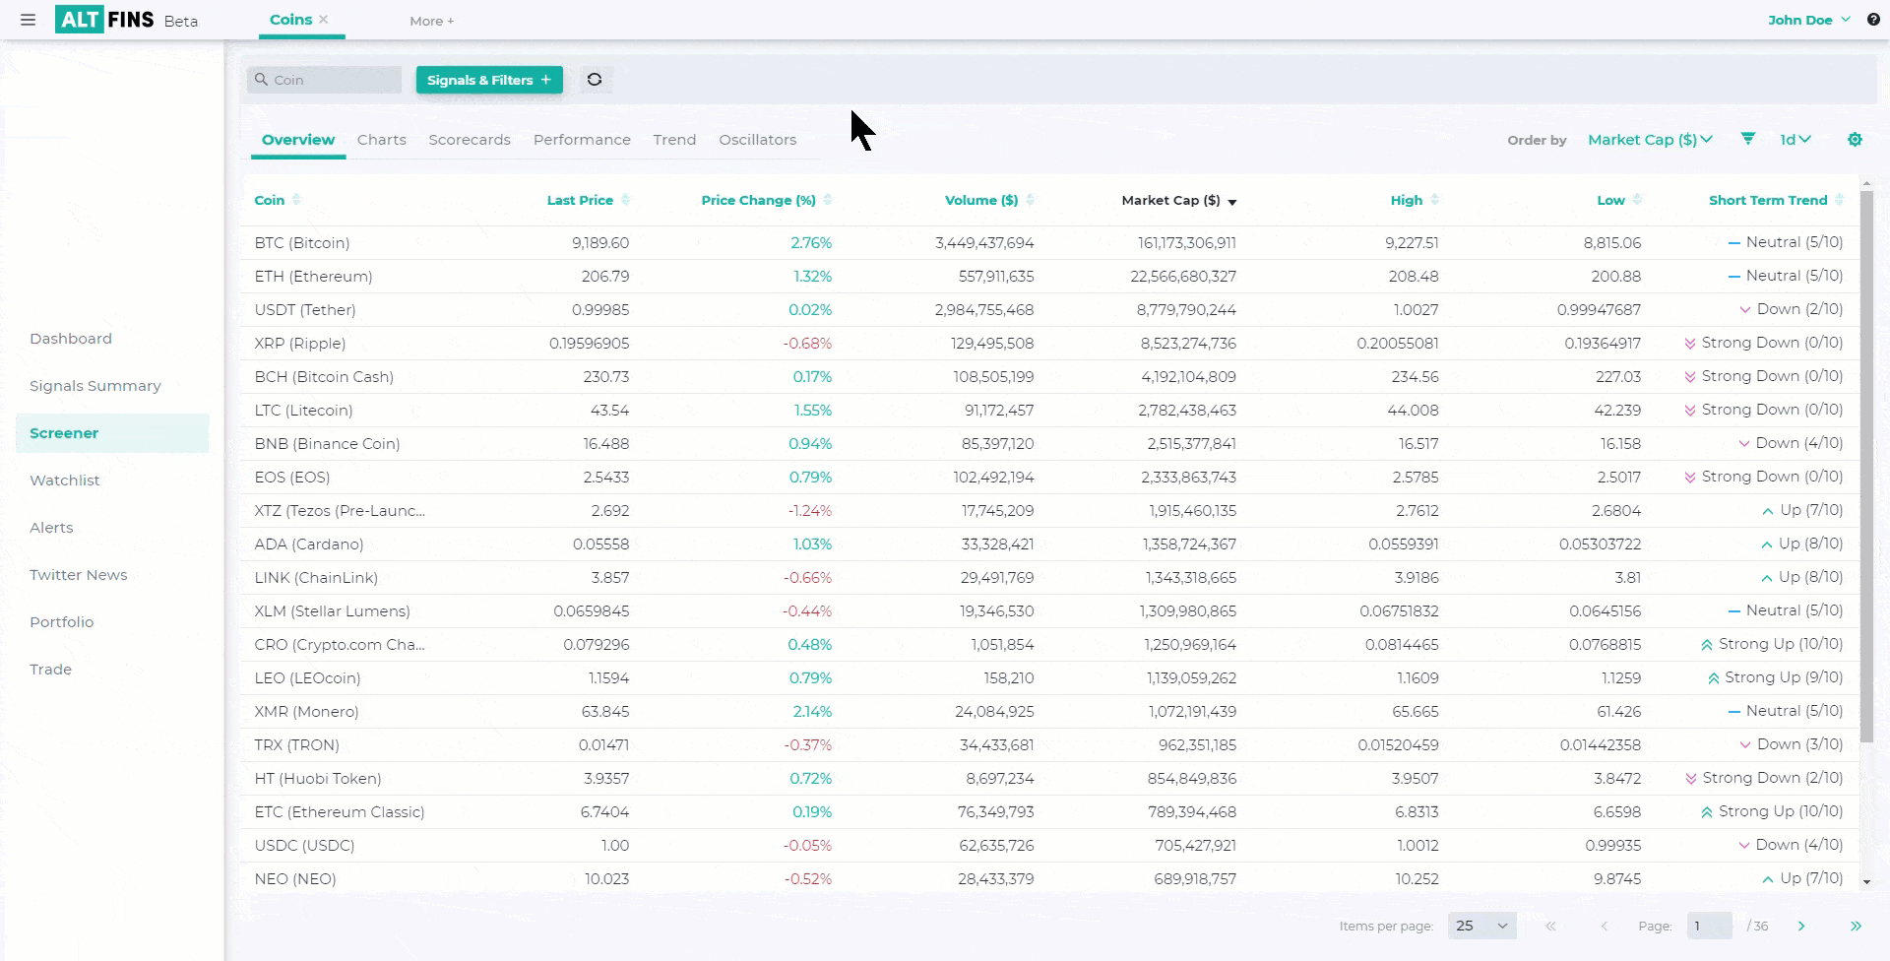The height and width of the screenshot is (961, 1890).
Task: Open Trade in the sidebar
Action: (50, 670)
